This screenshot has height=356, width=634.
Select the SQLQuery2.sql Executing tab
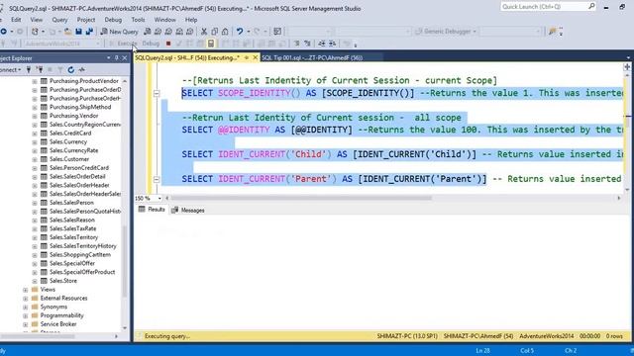click(187, 57)
